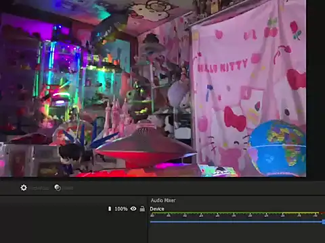
Task: Click the blue Device volume slider
Action: click(238, 222)
